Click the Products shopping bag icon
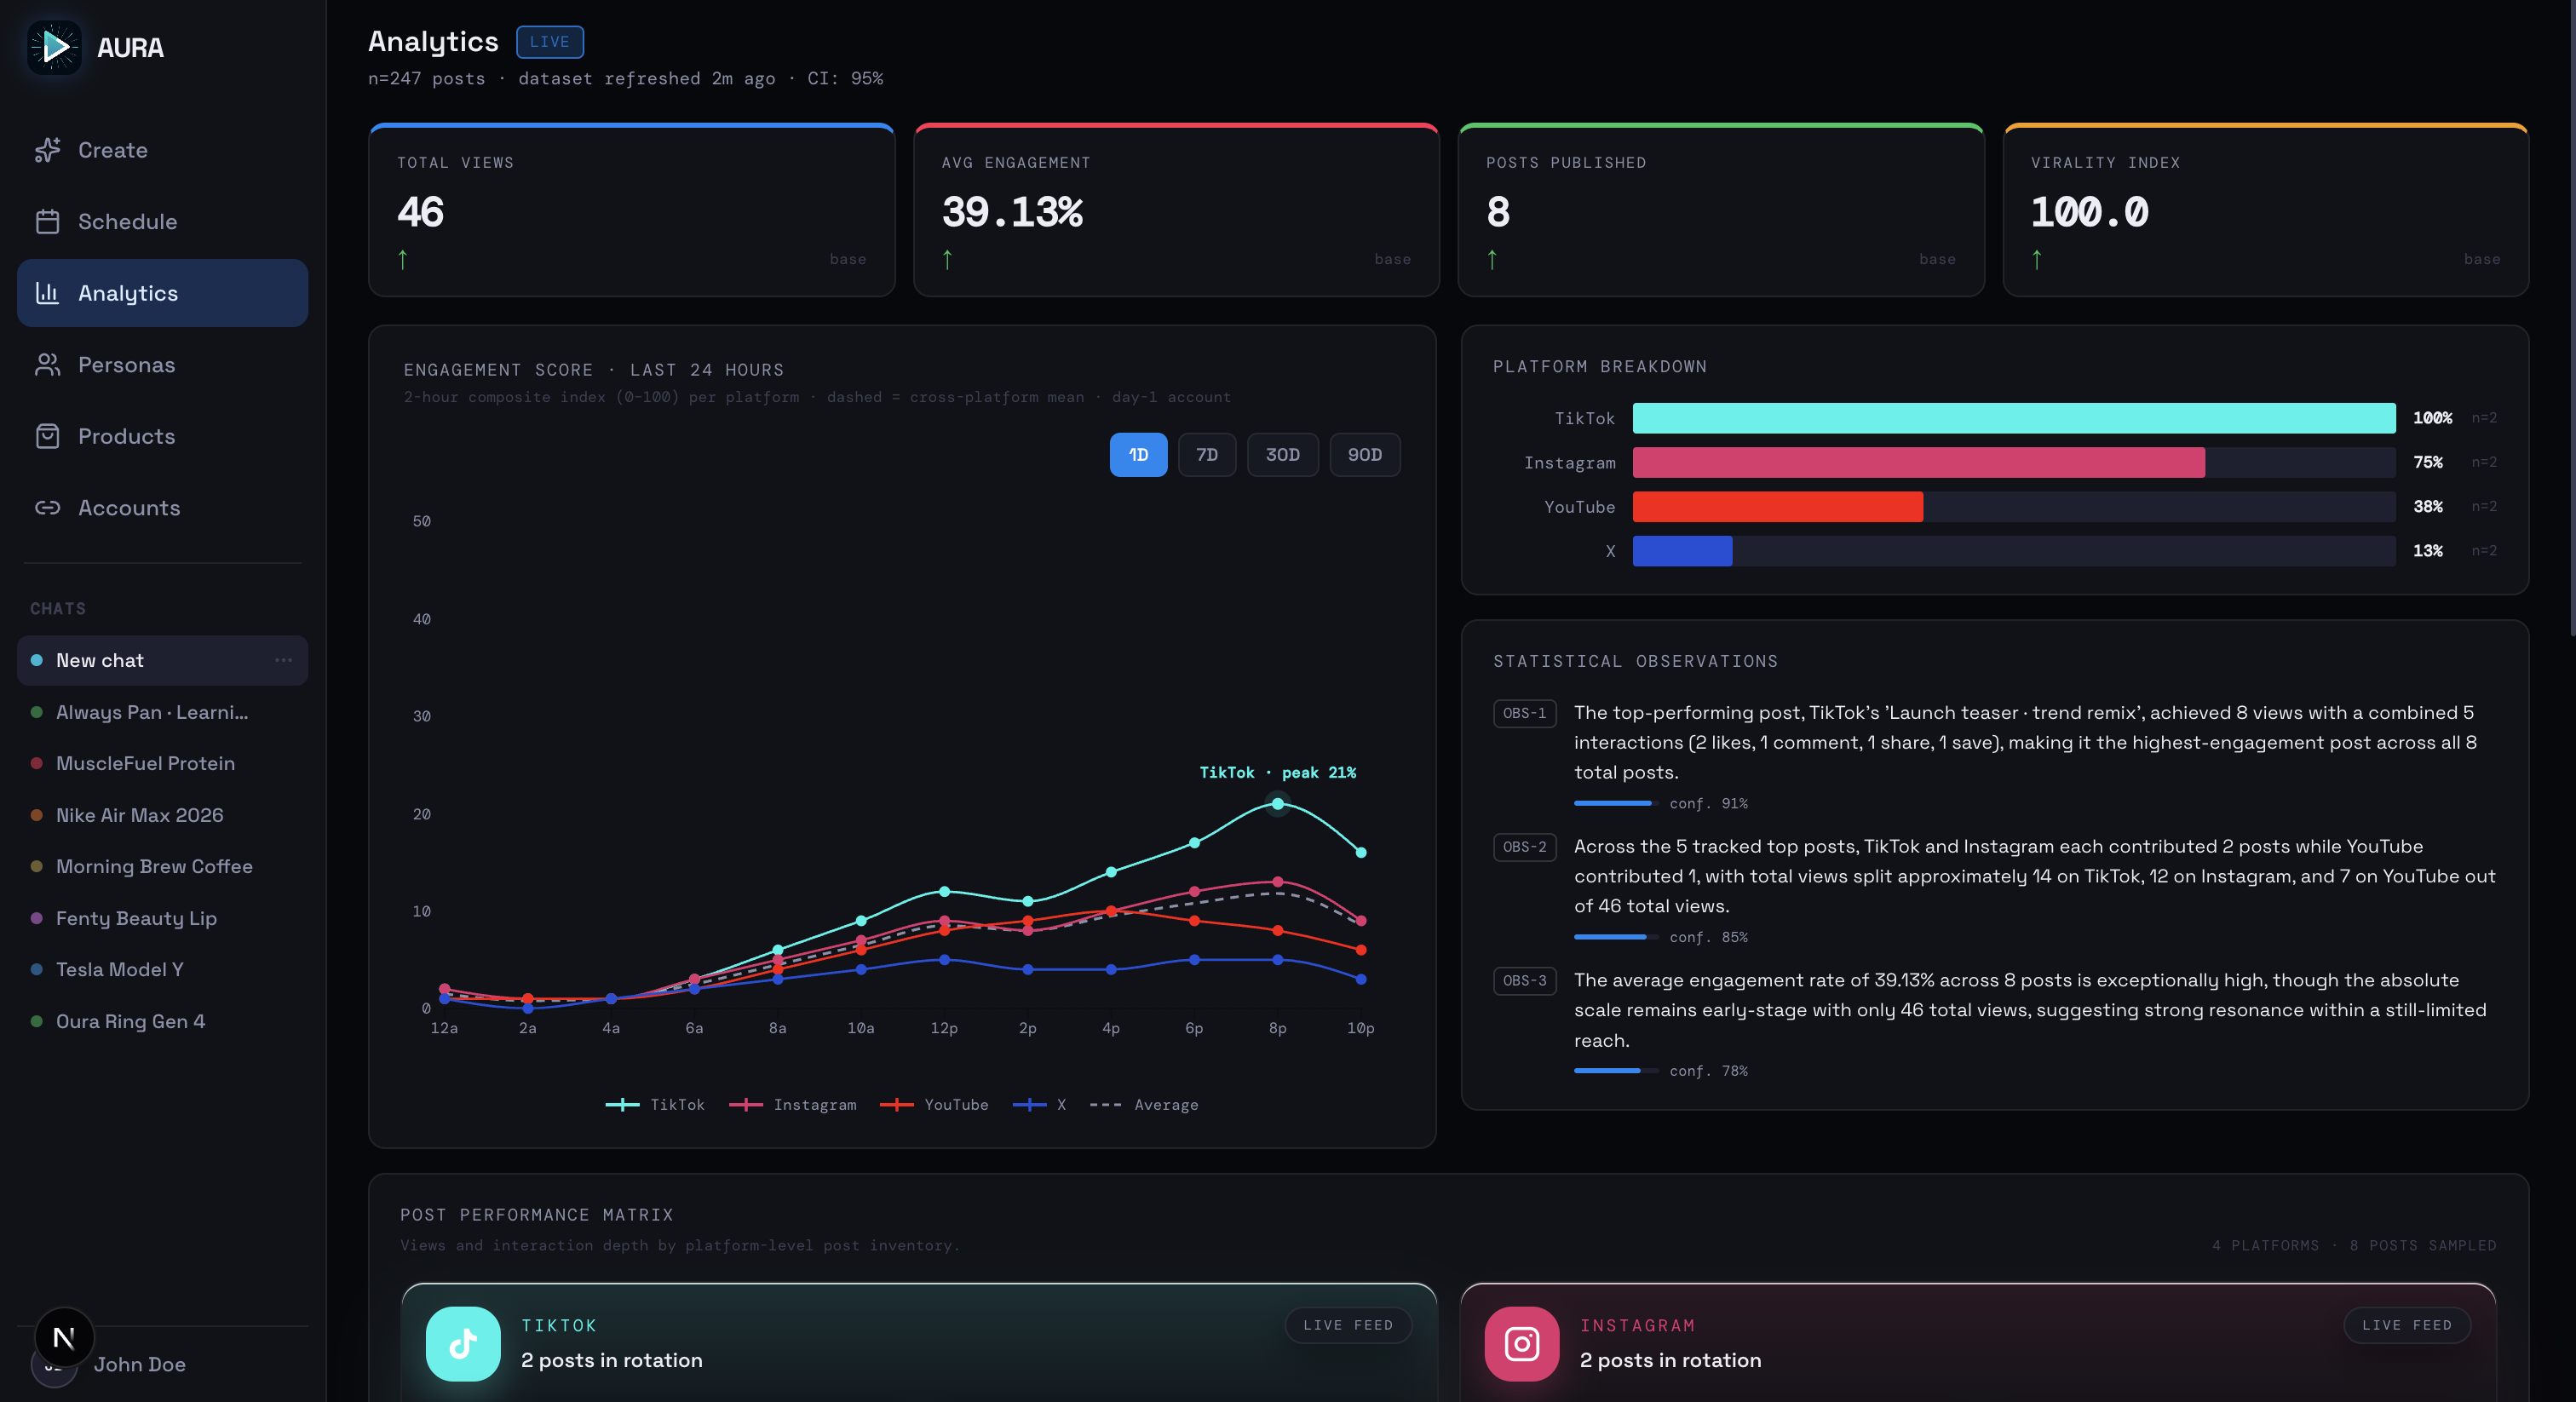Screen dimensions: 2576x1402 point(47,436)
